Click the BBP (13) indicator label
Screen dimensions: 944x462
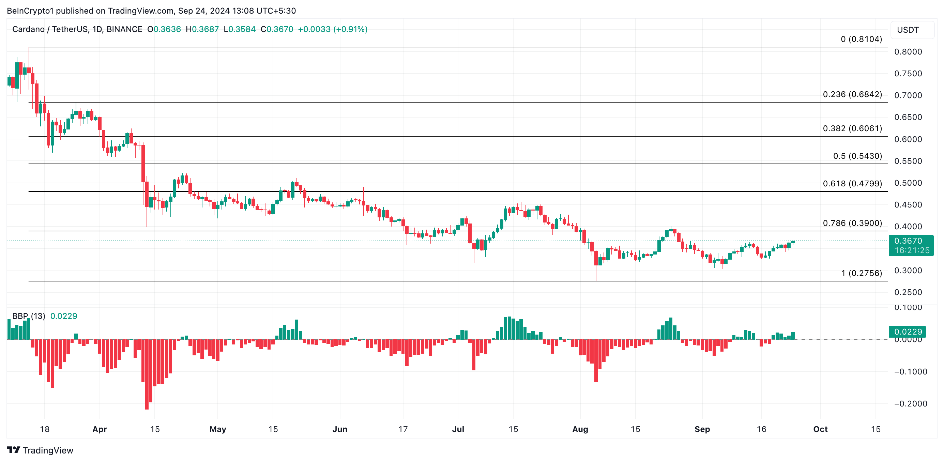click(x=29, y=316)
